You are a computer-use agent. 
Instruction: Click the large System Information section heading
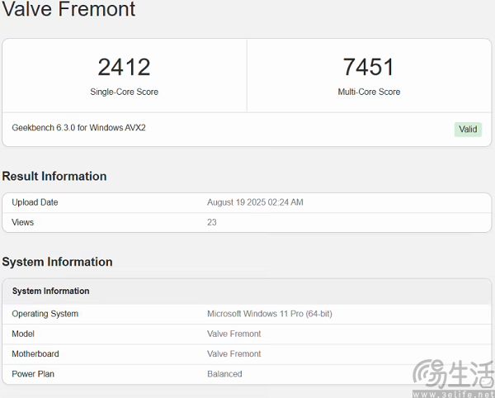(x=57, y=262)
